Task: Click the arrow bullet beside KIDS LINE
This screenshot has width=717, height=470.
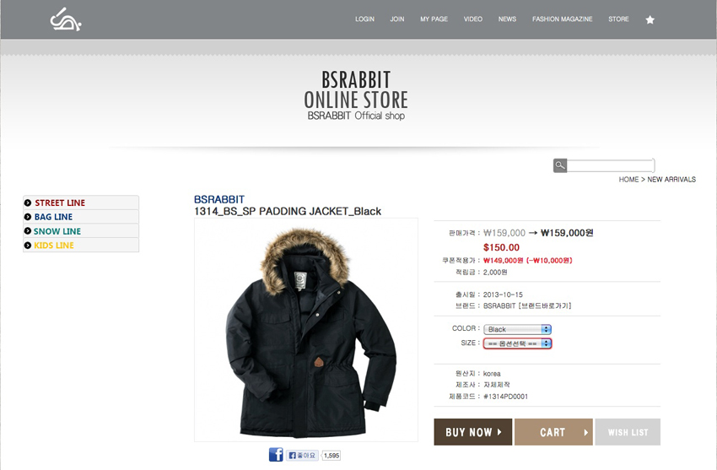Action: pyautogui.click(x=28, y=246)
